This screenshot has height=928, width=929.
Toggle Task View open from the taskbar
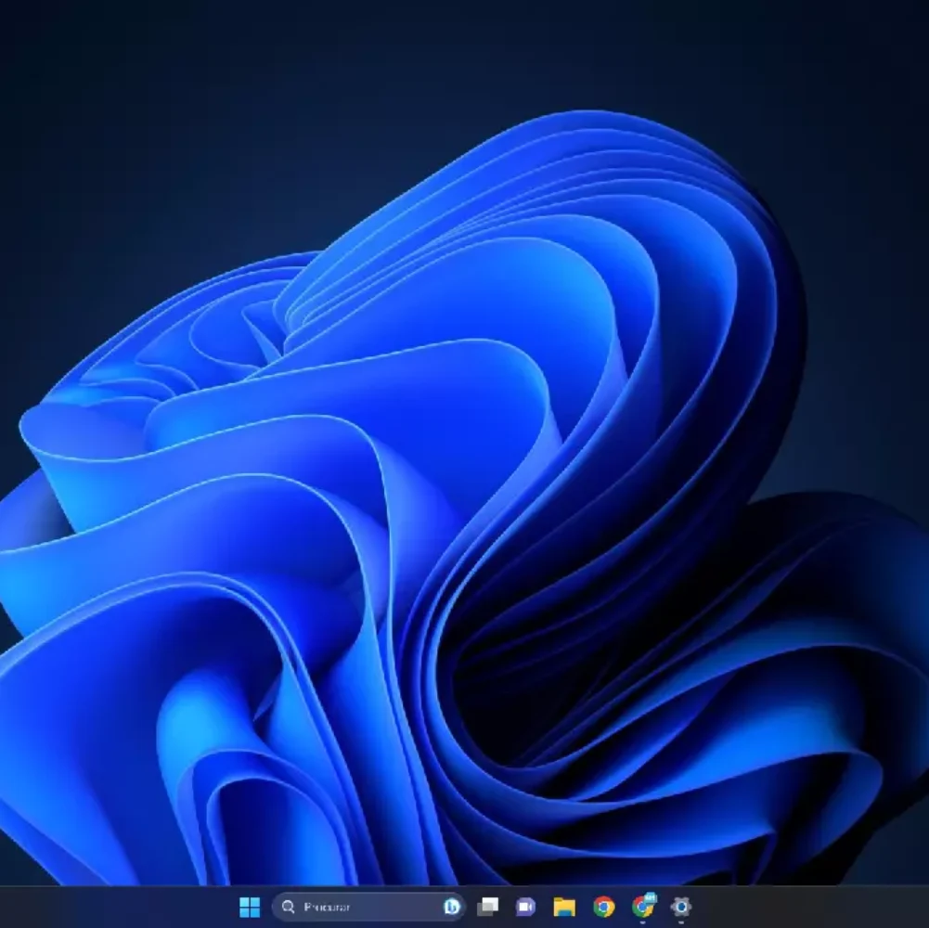point(487,907)
